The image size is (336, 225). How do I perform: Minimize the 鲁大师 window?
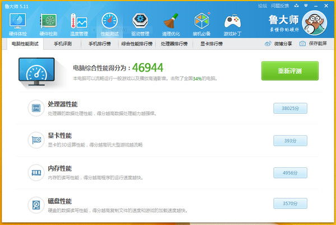pos(316,6)
